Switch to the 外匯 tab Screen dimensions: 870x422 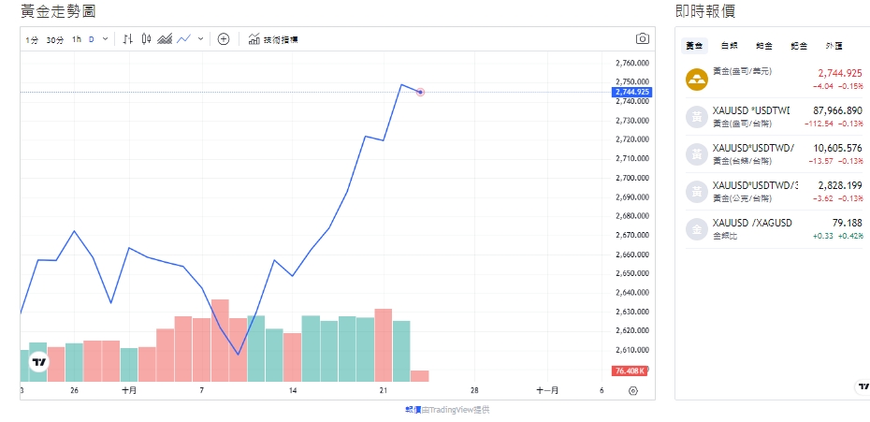pyautogui.click(x=834, y=46)
